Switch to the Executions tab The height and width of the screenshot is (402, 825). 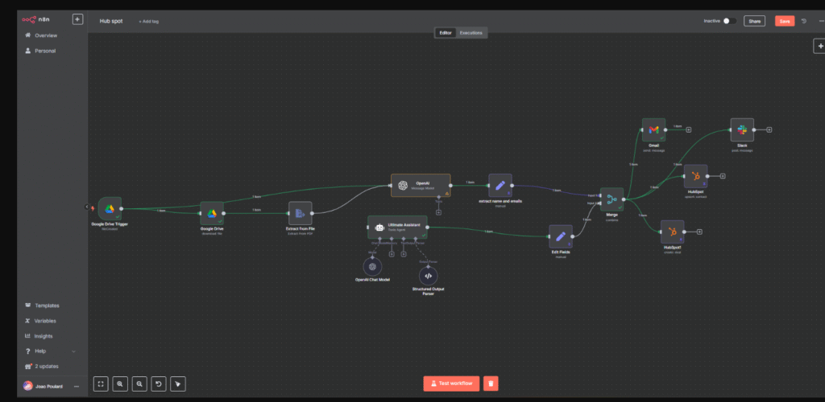point(471,33)
